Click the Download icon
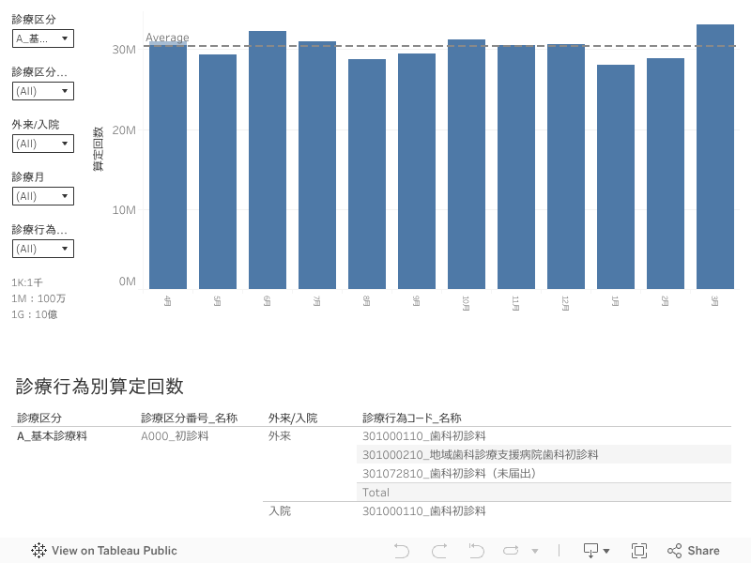The width and height of the screenshot is (751, 563). tap(591, 551)
